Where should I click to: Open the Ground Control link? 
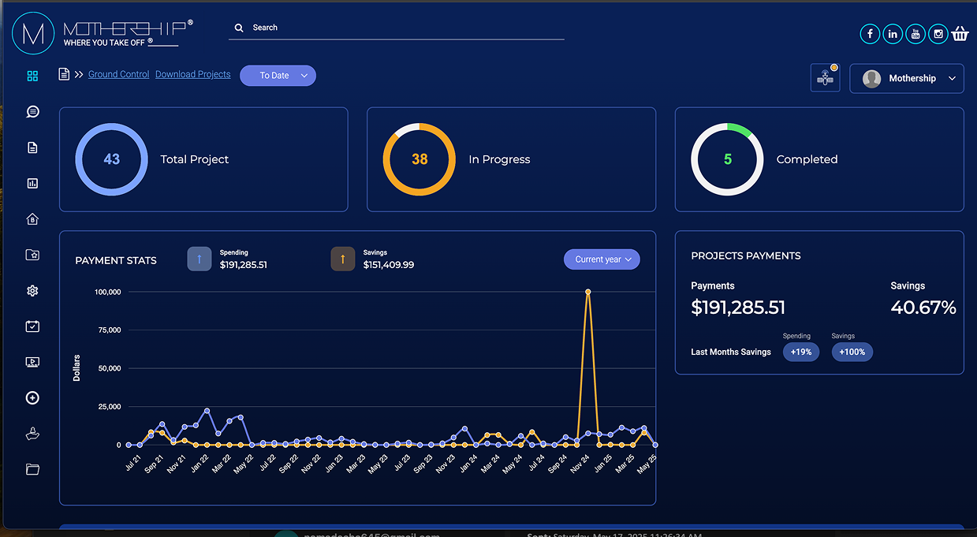118,73
